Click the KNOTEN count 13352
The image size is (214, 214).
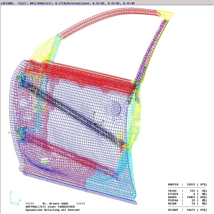(x=191, y=184)
